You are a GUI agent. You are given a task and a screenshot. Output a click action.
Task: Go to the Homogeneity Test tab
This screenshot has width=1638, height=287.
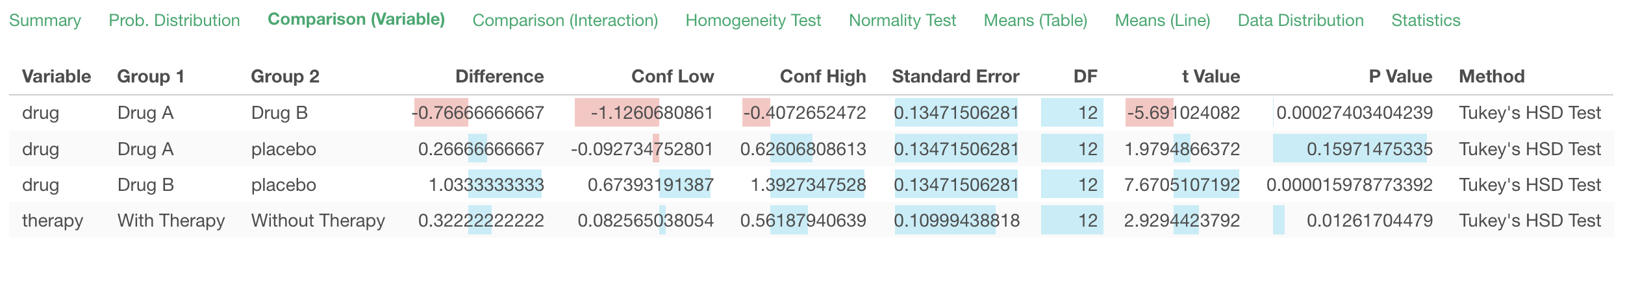coord(753,20)
